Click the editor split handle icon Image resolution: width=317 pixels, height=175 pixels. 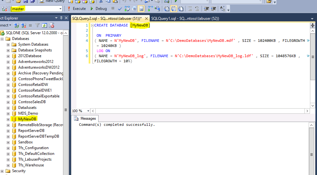[313, 26]
